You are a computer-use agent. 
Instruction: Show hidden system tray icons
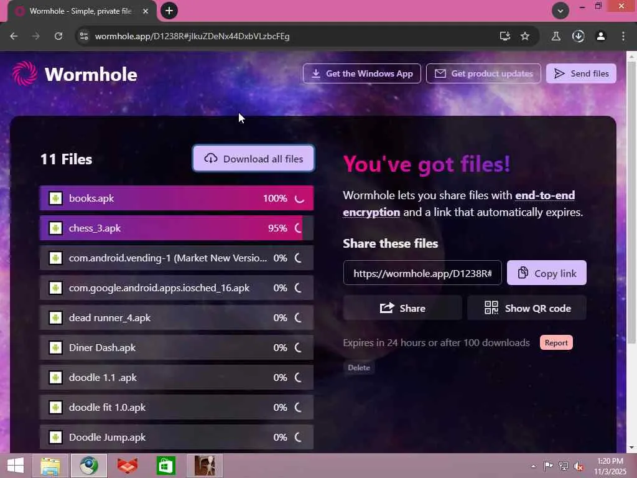pos(533,466)
